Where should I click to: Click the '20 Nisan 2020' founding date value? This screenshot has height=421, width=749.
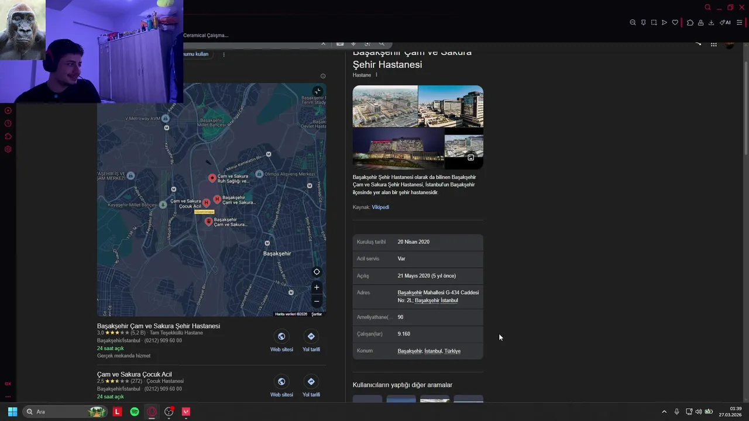[414, 242]
